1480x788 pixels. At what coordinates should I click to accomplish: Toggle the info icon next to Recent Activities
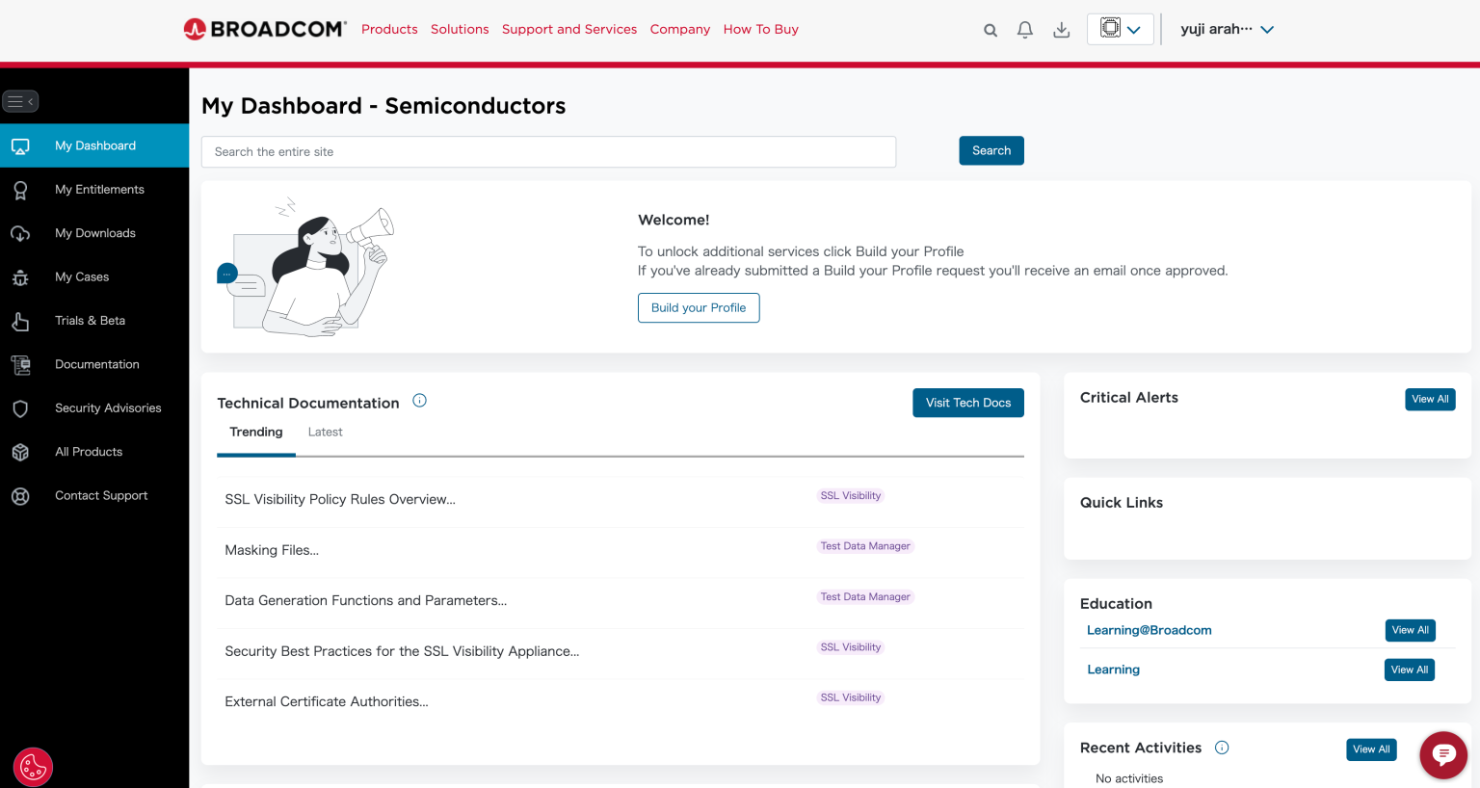(1221, 748)
